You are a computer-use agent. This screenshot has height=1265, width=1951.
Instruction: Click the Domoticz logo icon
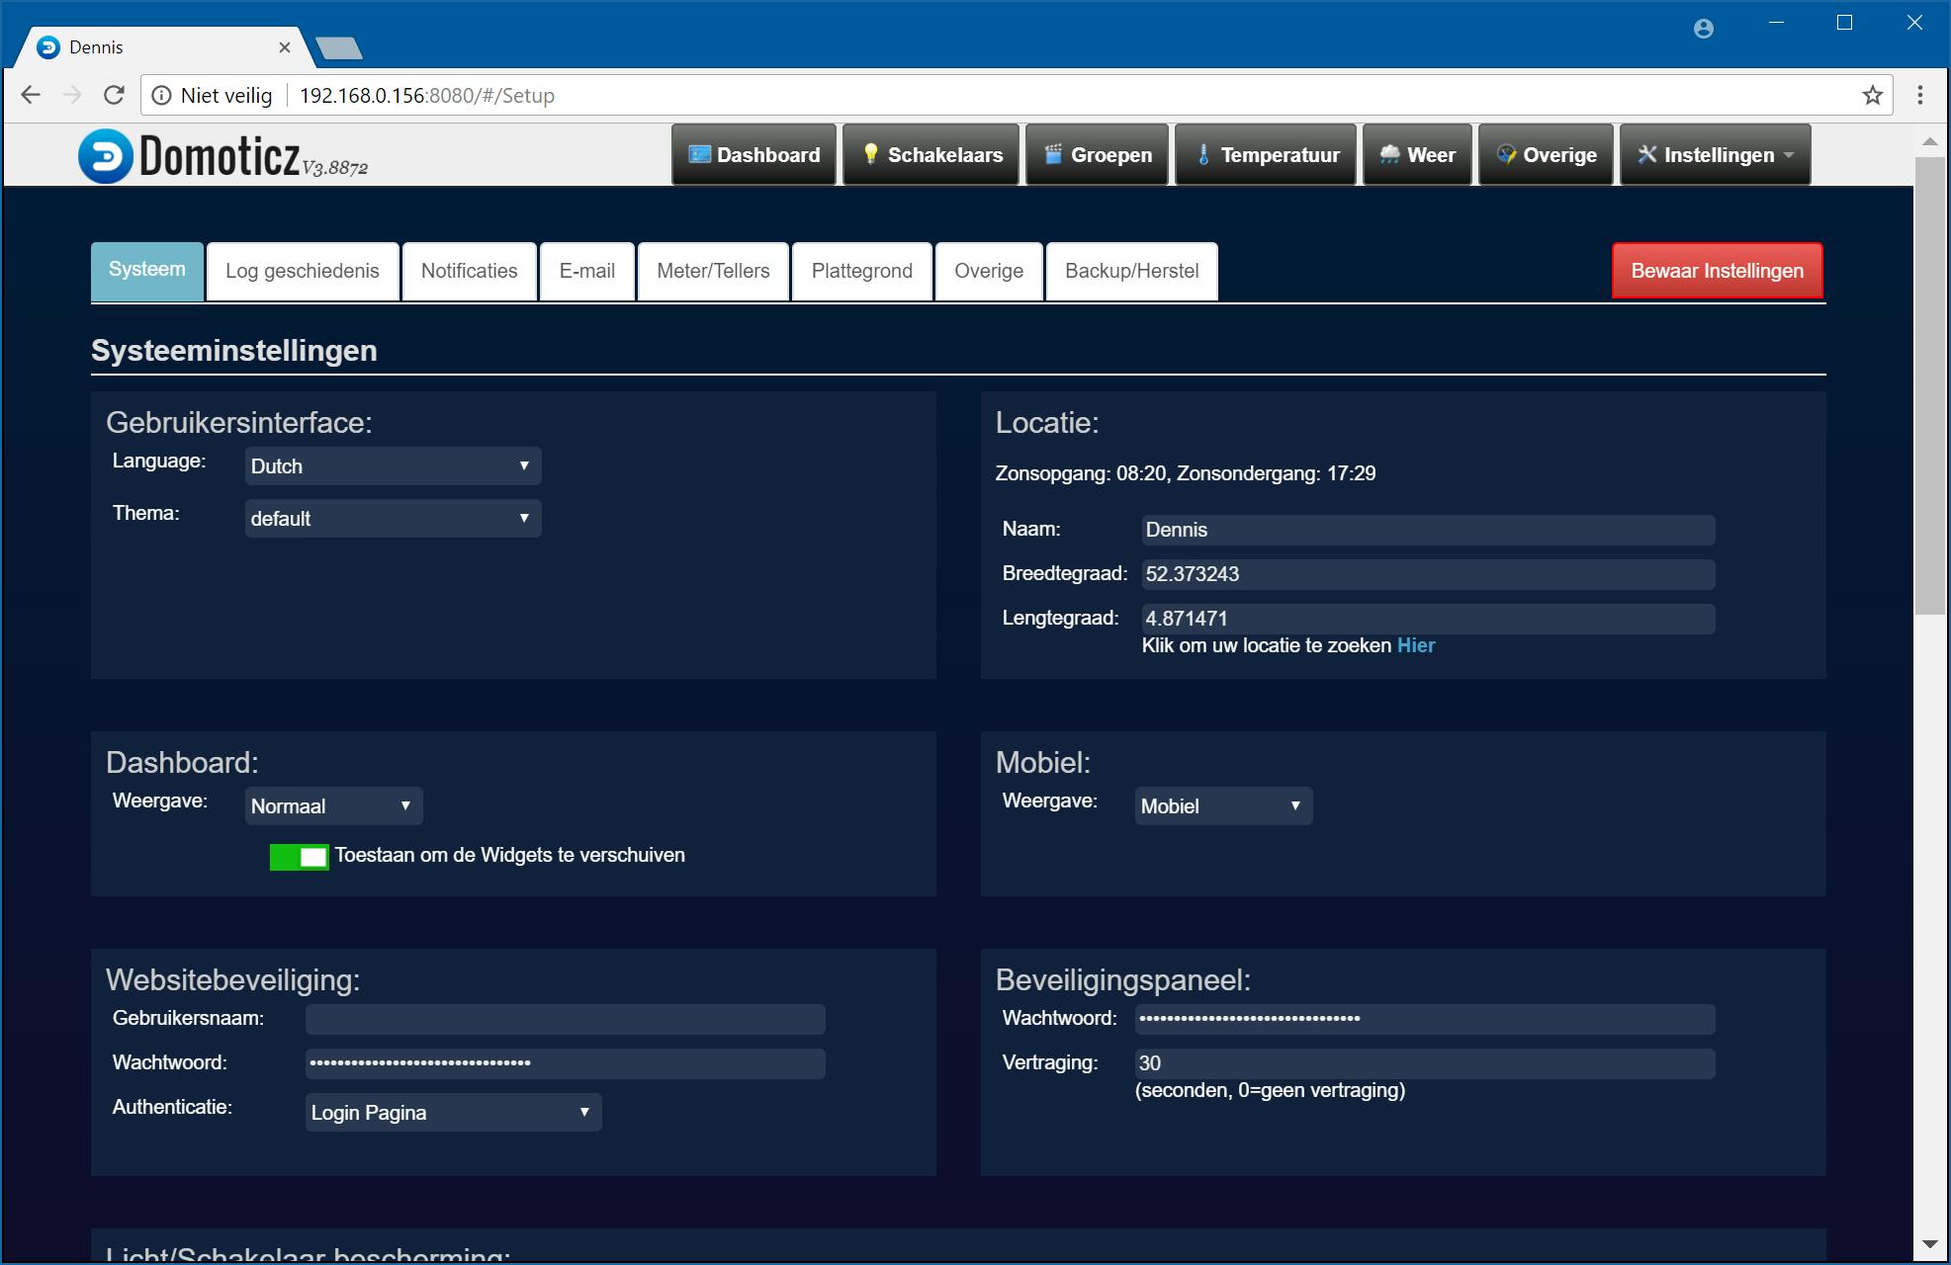(x=106, y=156)
